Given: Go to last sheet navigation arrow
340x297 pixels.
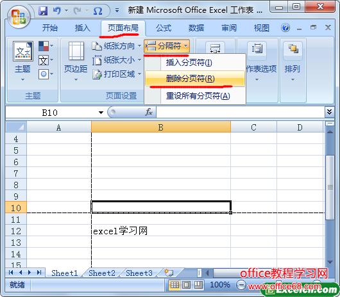Looking at the screenshot, I should (x=39, y=272).
